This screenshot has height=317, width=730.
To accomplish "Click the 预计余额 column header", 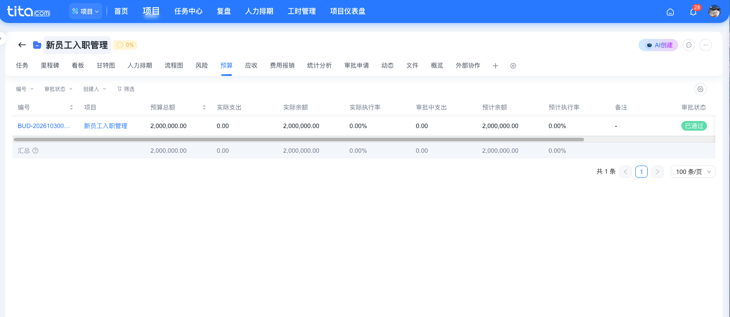I will point(495,107).
